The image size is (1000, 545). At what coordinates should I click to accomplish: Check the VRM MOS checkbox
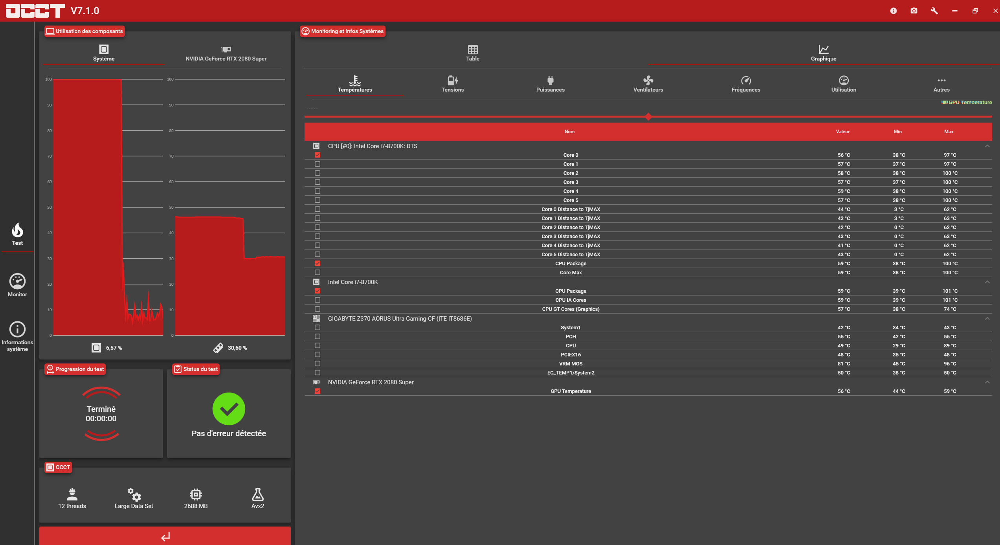pos(317,364)
